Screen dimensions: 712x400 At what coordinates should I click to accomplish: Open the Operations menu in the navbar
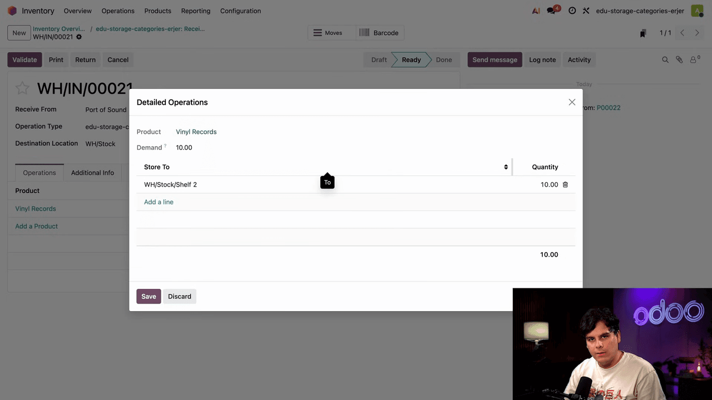coord(118,11)
